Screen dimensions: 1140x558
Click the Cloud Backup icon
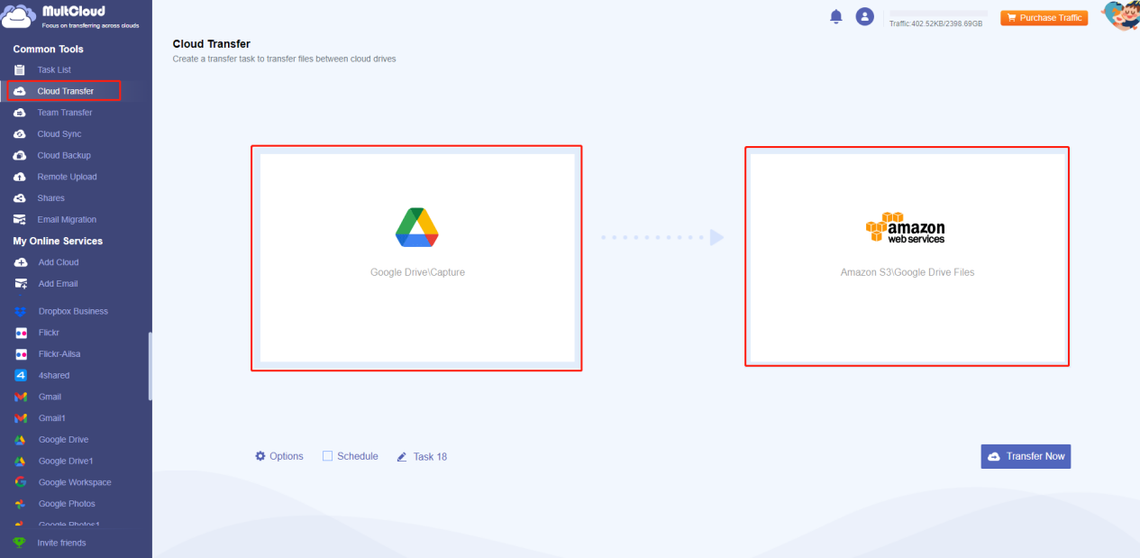(20, 155)
